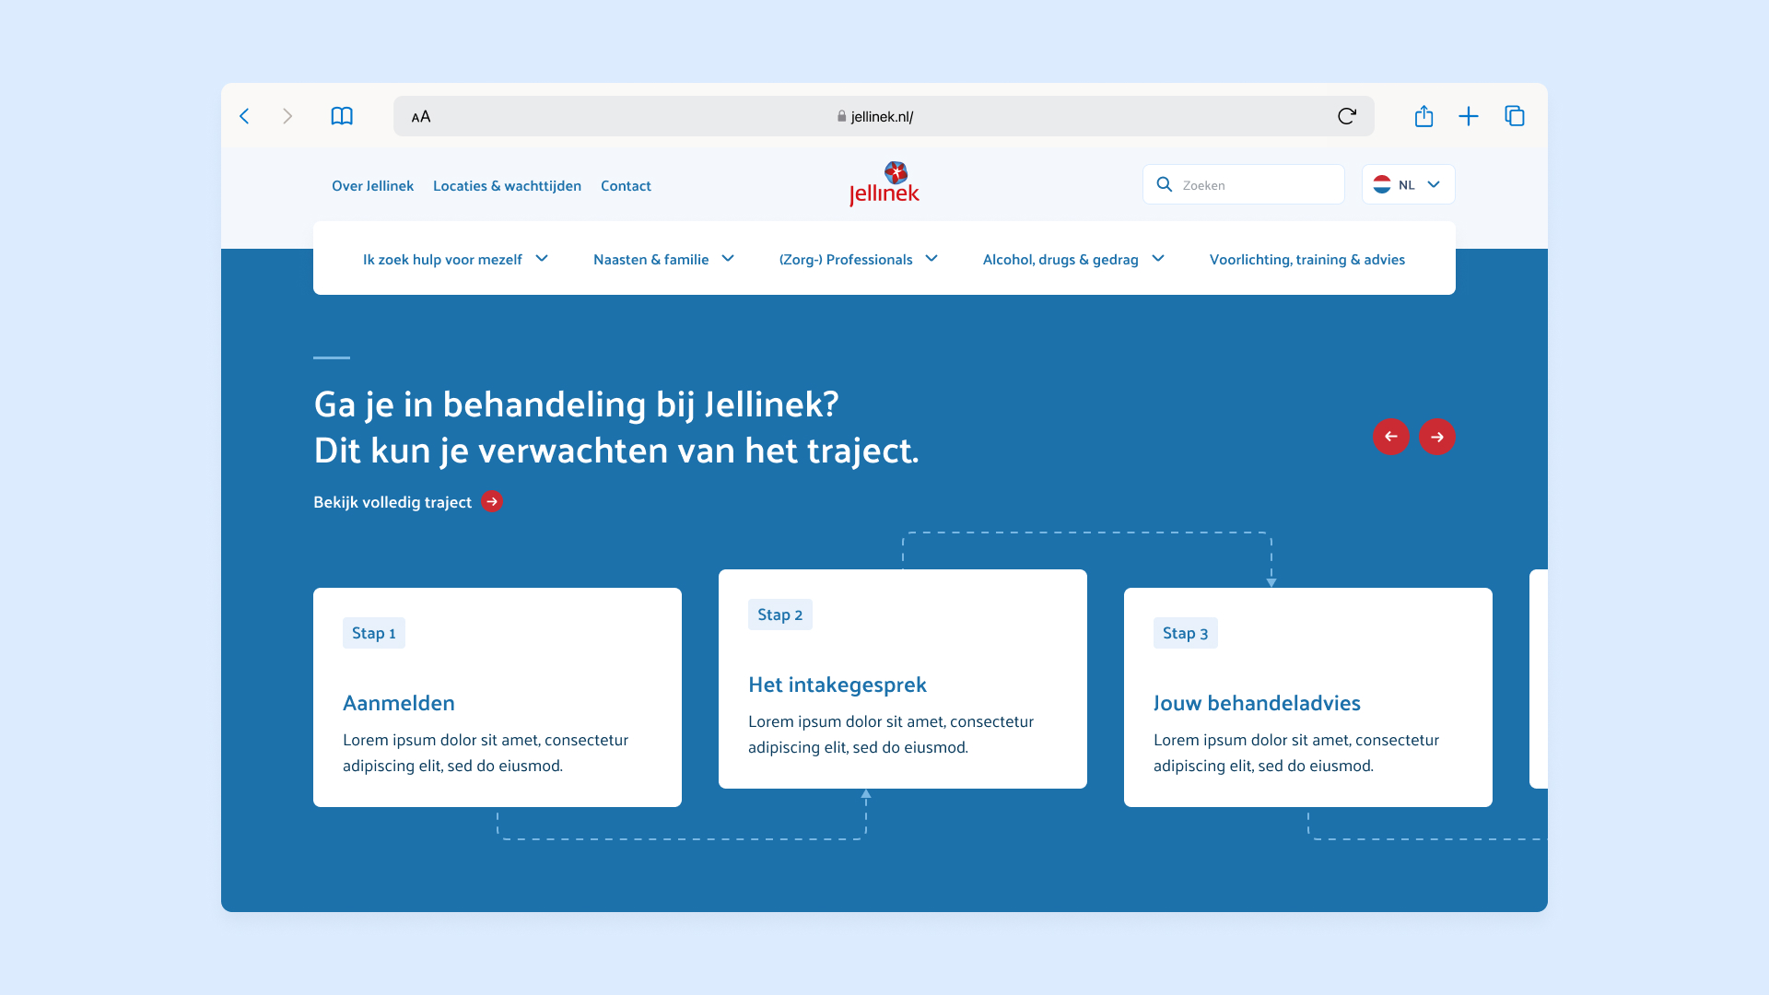This screenshot has height=995, width=1769.
Task: Click the red previous slide arrow
Action: coord(1390,437)
